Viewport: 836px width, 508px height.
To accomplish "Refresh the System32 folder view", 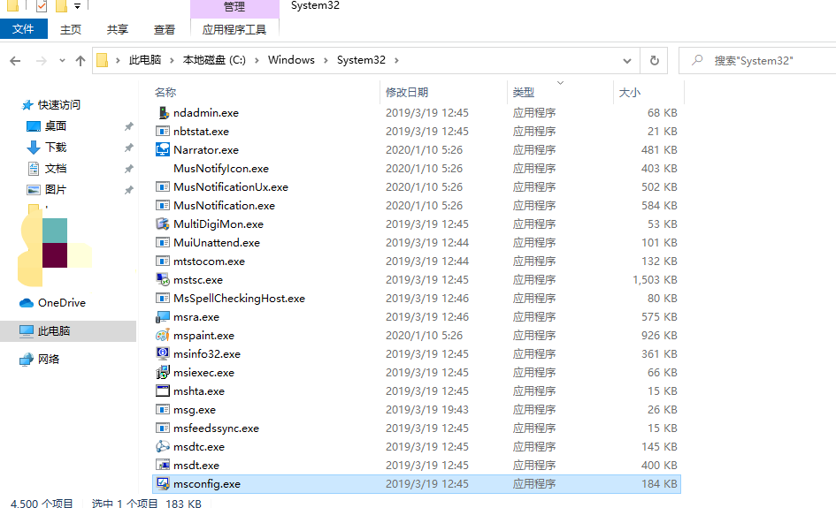I will (654, 60).
